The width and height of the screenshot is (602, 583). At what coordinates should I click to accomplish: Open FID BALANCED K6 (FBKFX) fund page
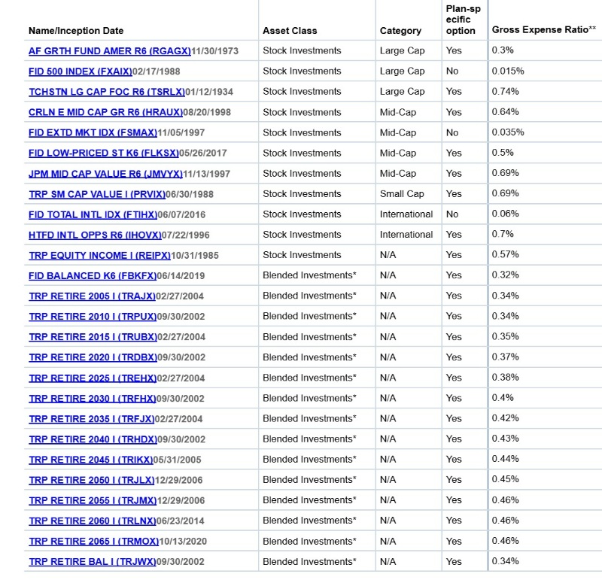(92, 275)
